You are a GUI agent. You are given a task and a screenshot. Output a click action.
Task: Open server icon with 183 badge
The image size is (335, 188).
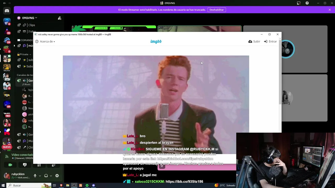(7, 114)
